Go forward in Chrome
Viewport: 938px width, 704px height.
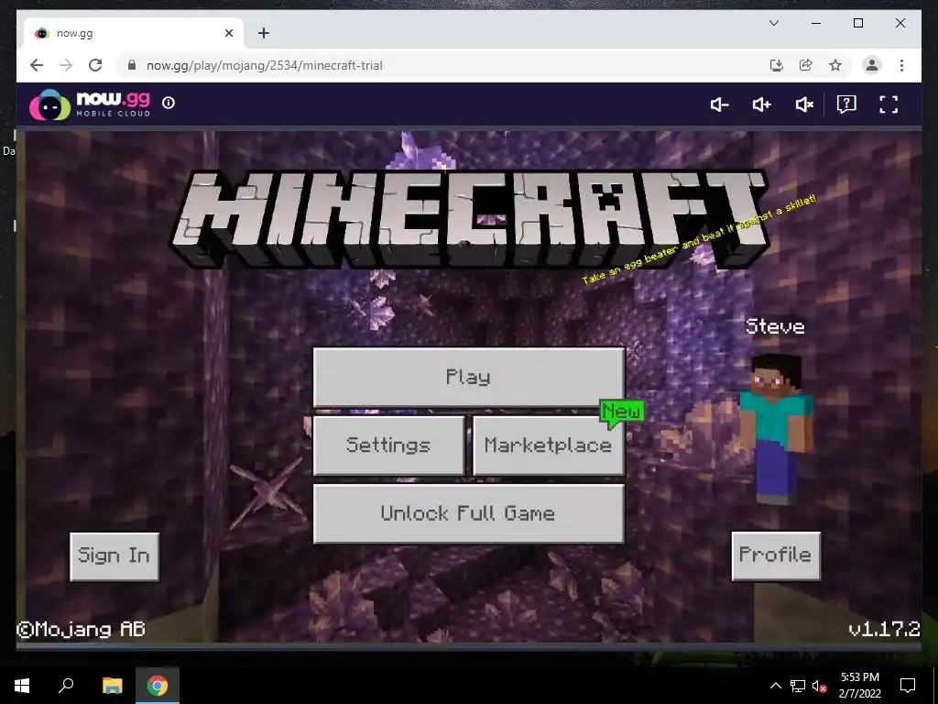click(66, 65)
